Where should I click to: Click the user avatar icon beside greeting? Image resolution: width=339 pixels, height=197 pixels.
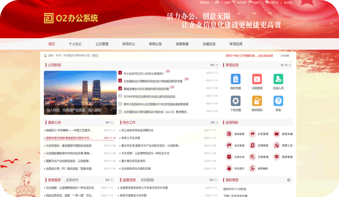click(x=45, y=55)
